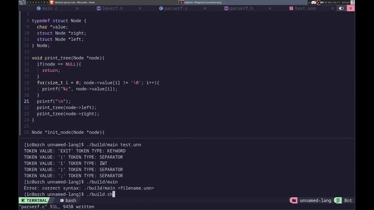The height and width of the screenshot is (210, 374).
Task: Open the lexerf.h tab
Action: [113, 8]
